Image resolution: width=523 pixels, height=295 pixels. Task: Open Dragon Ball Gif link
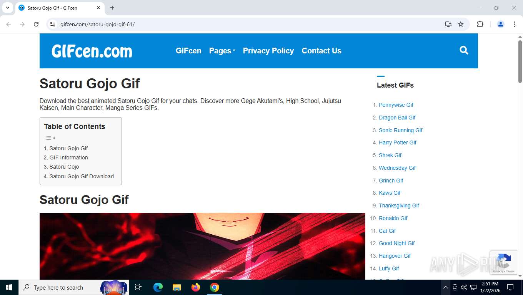pyautogui.click(x=397, y=118)
